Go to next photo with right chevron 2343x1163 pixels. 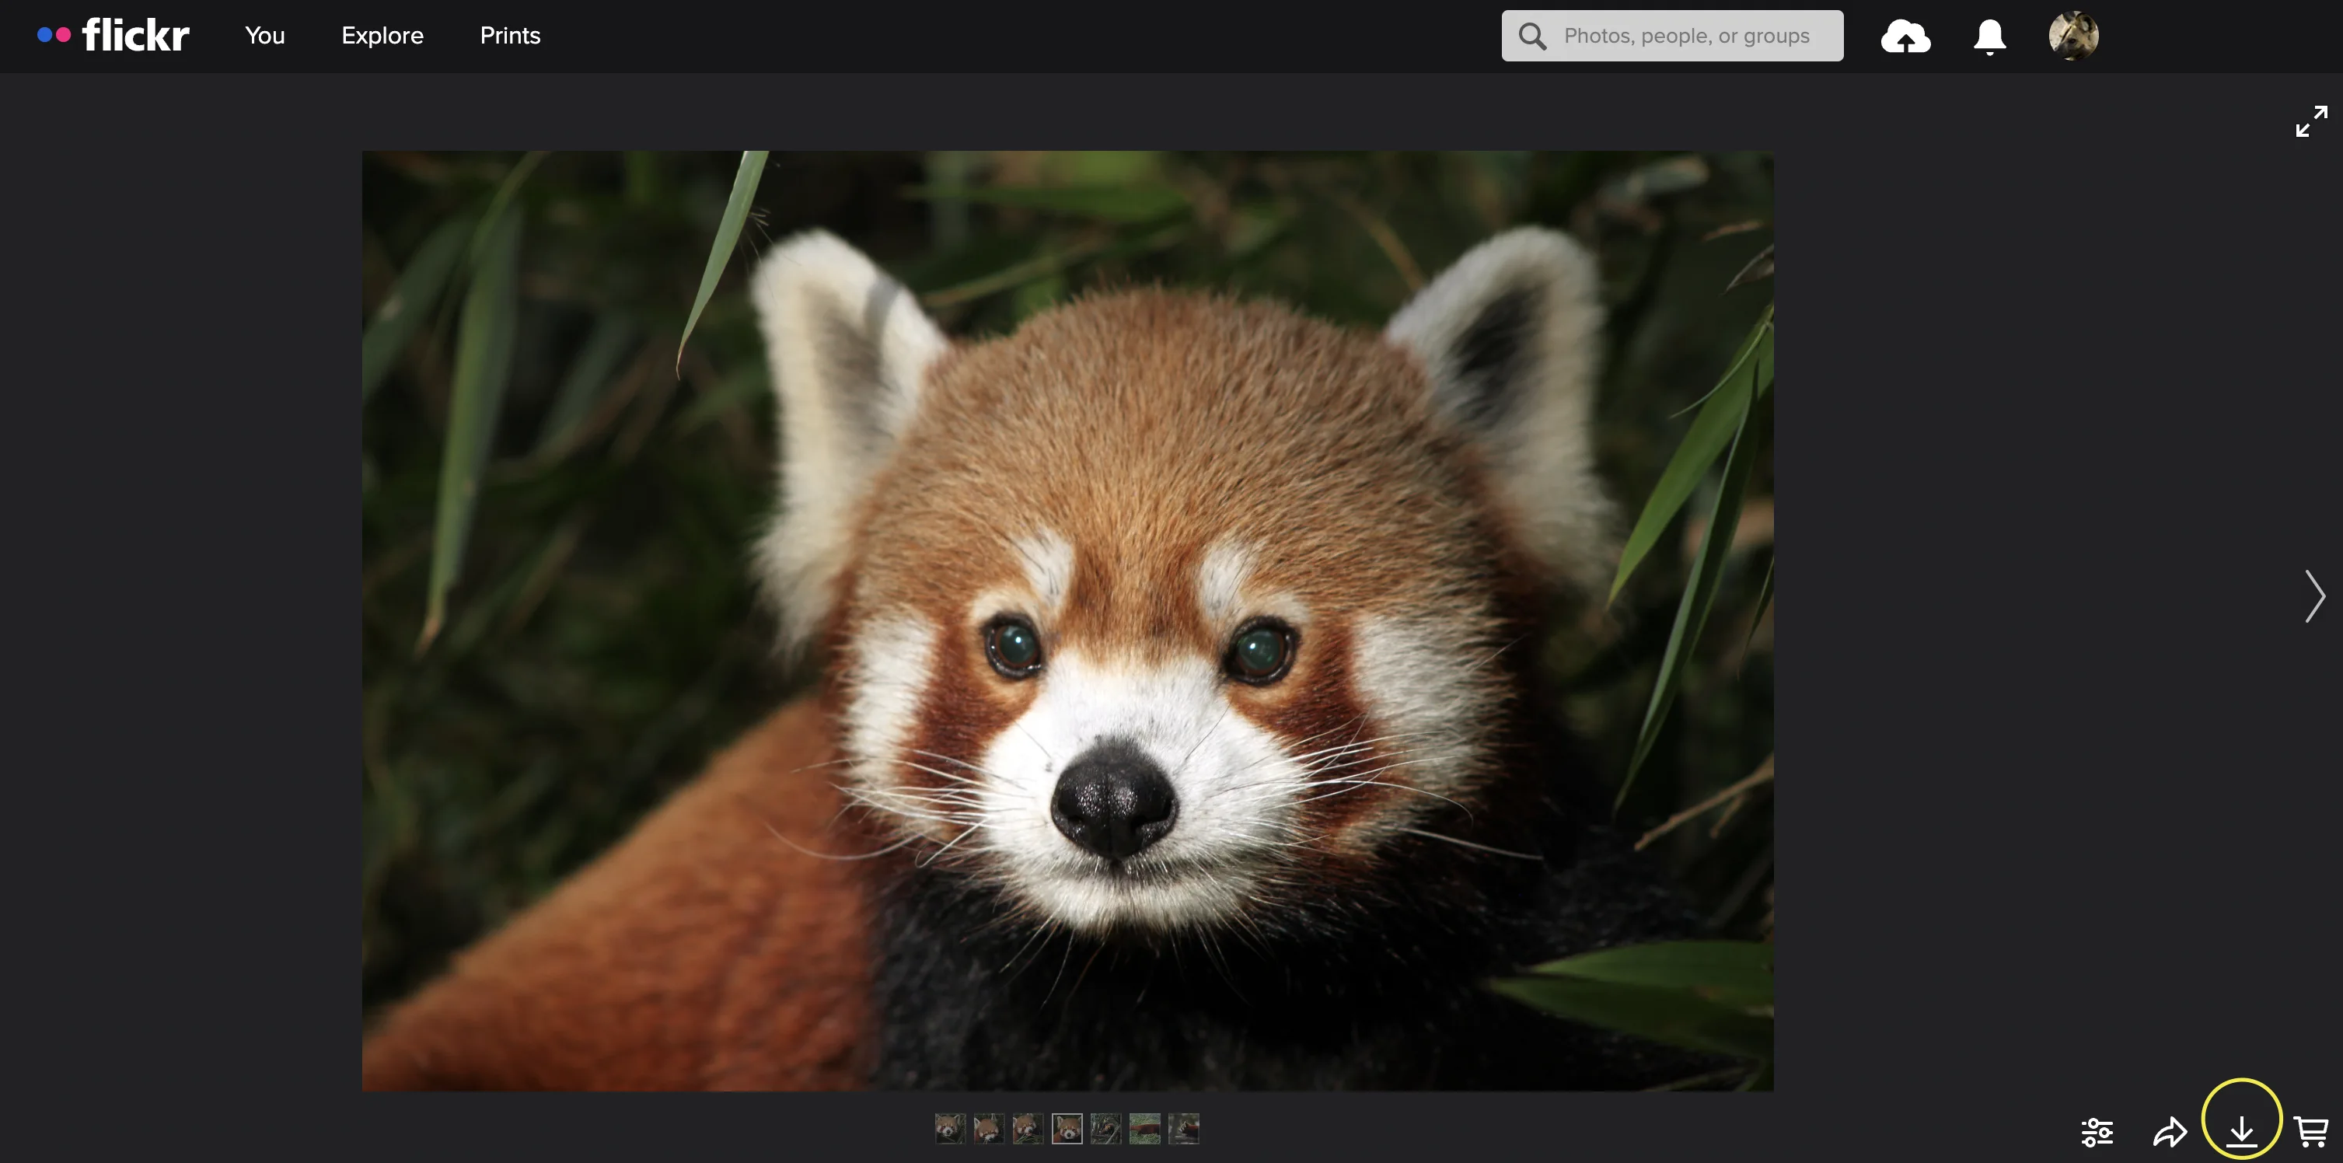(2314, 596)
